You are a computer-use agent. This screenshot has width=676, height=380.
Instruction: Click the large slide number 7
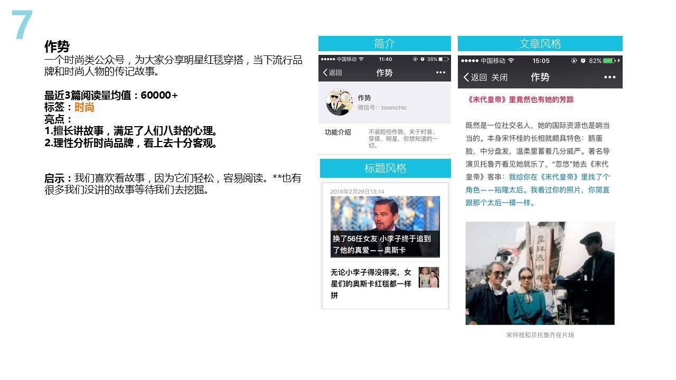[x=22, y=25]
